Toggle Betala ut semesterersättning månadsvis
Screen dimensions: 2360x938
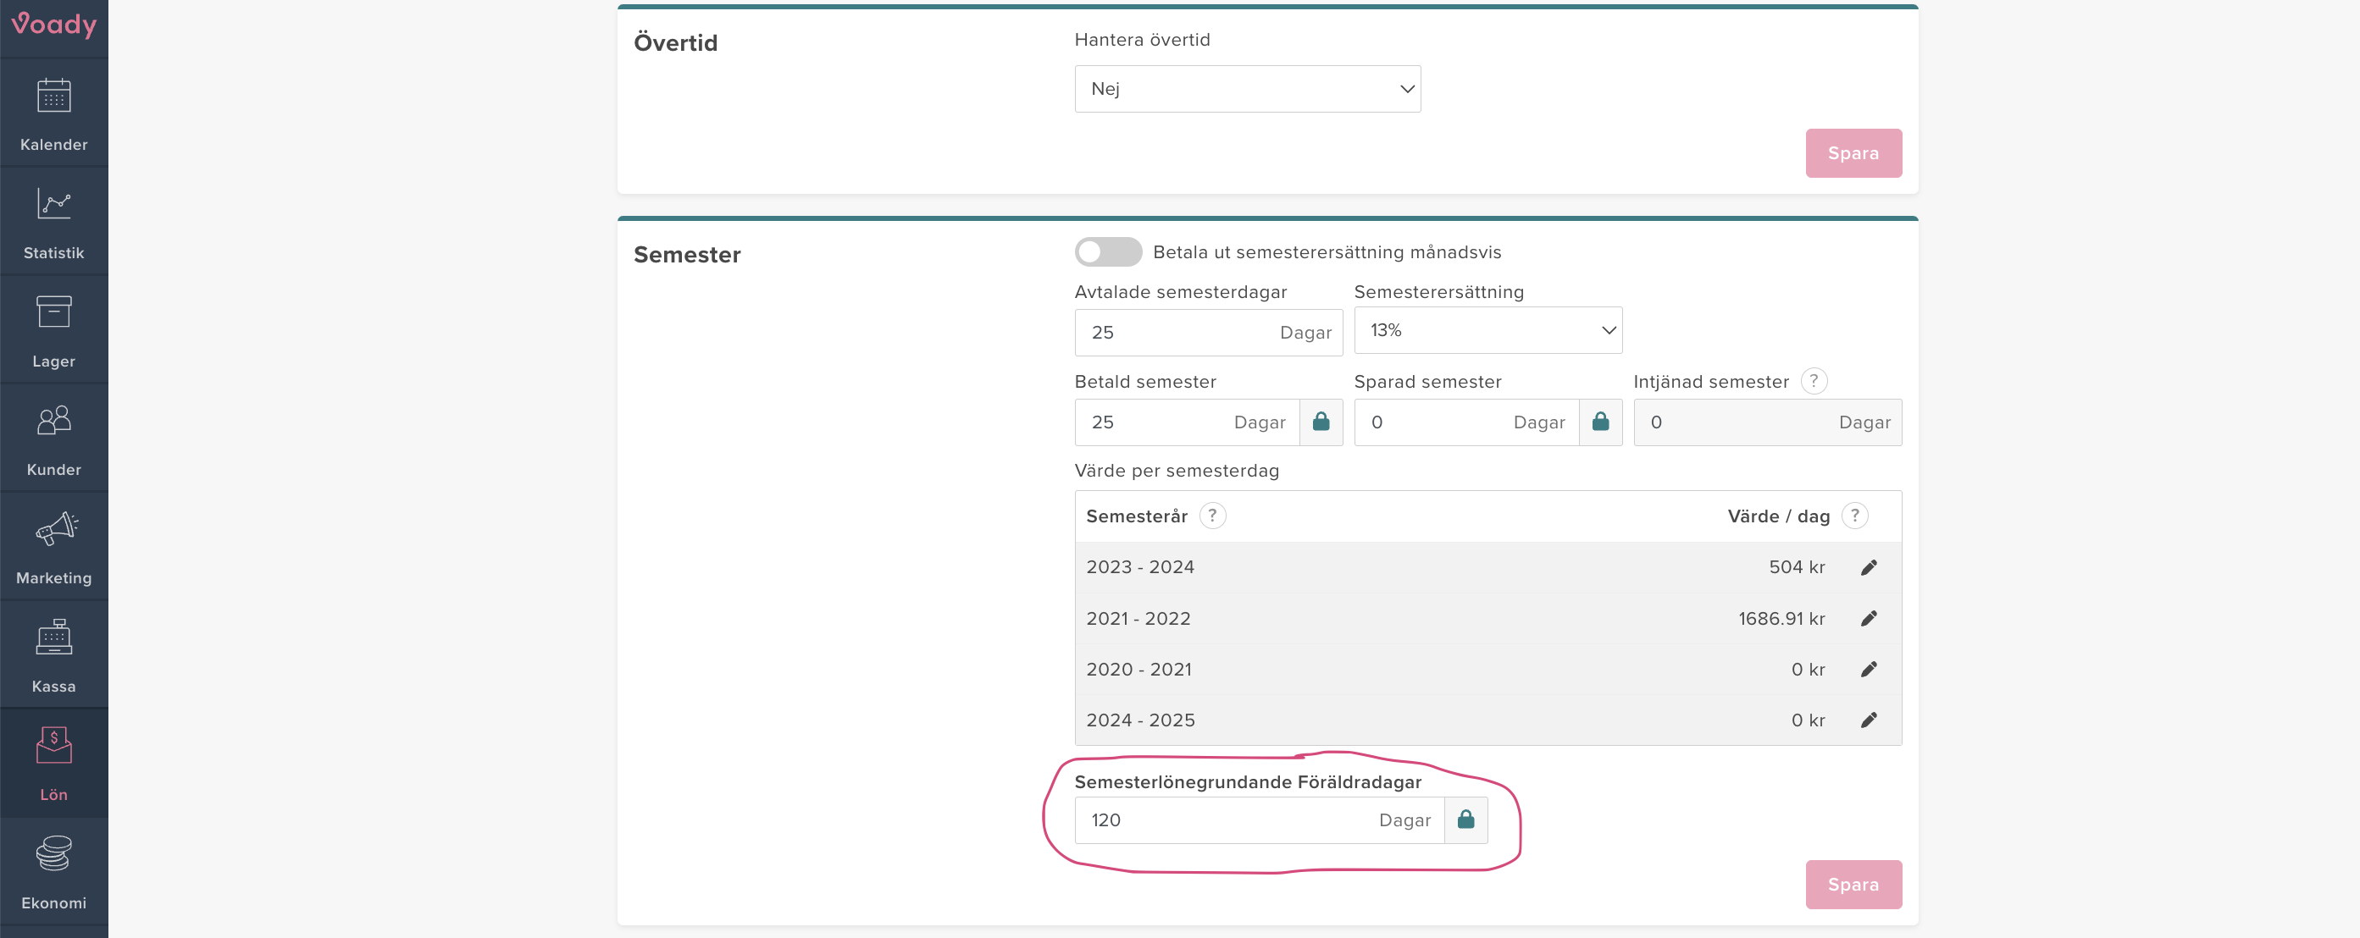coord(1108,252)
